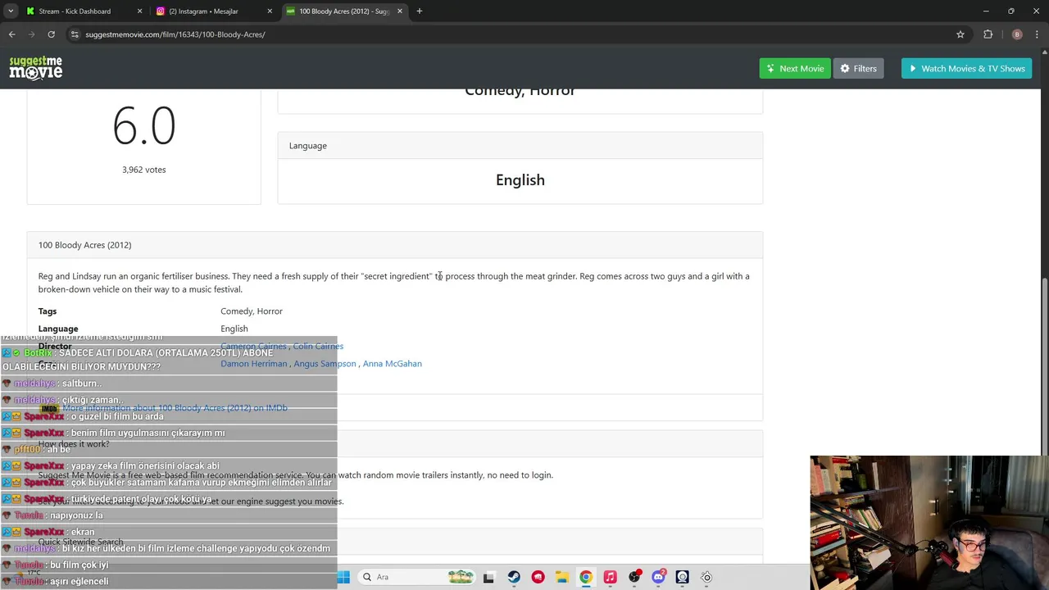The width and height of the screenshot is (1049, 590).
Task: Open the webcam app in taskbar
Action: tap(682, 577)
